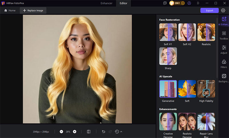Select Soft V1 face restoration model
The width and height of the screenshot is (229, 138).
tap(168, 32)
